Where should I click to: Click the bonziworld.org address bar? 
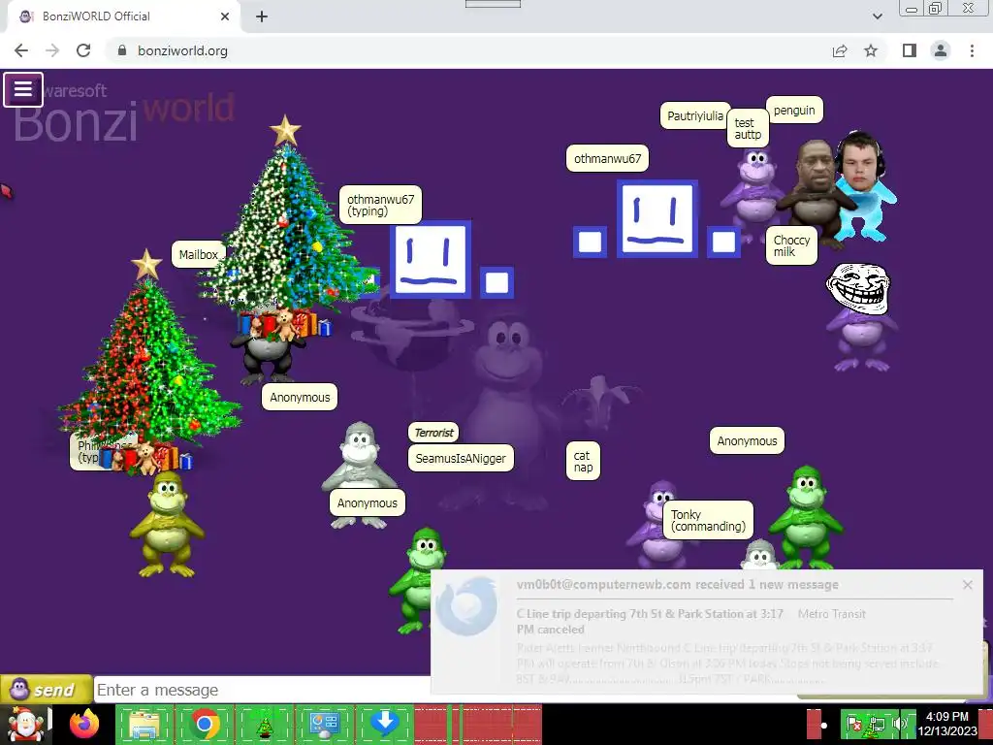(468, 50)
